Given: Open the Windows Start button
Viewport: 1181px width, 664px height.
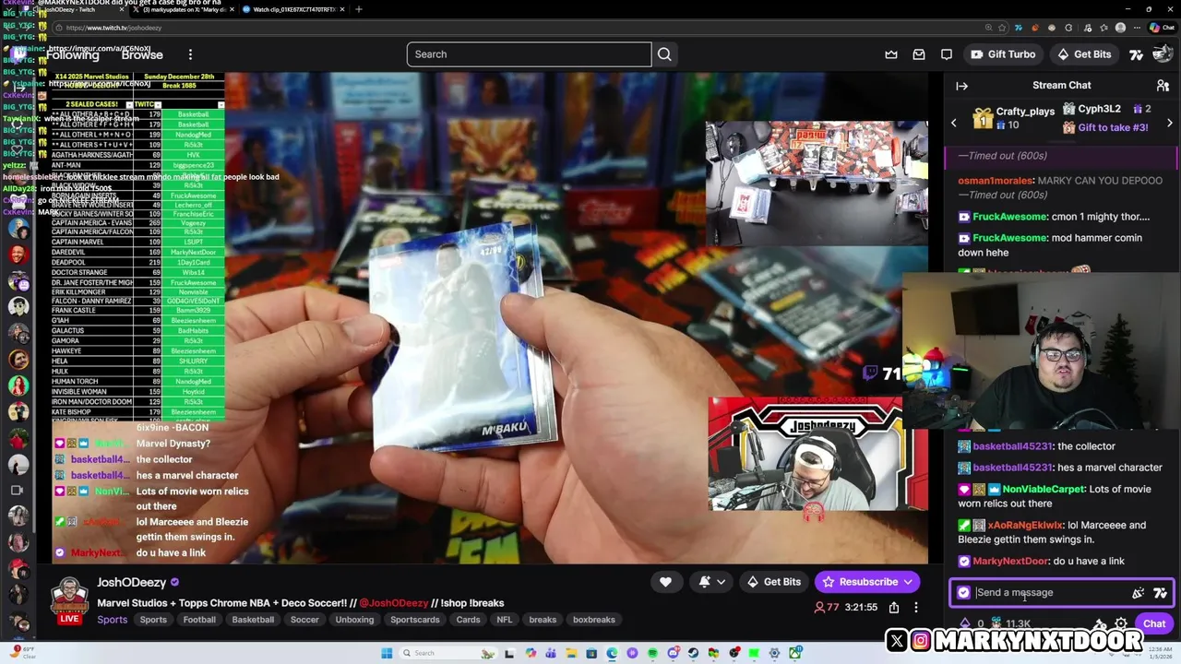Looking at the screenshot, I should [387, 653].
